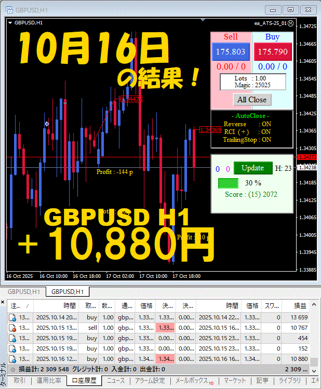The image size is (321, 389).
Task: Click the 1.34369 order price tag on chart
Action: point(210,130)
